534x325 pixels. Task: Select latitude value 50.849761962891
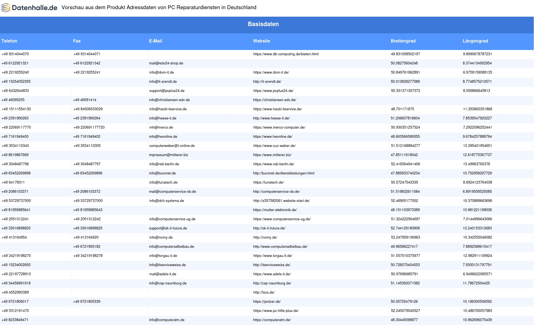406,72
